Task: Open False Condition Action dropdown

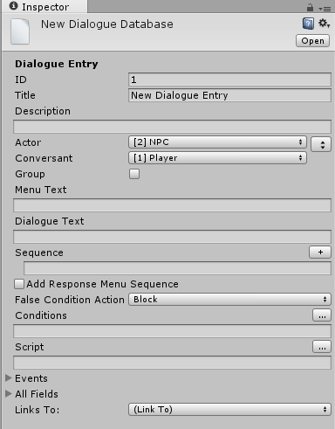Action: pos(229,300)
